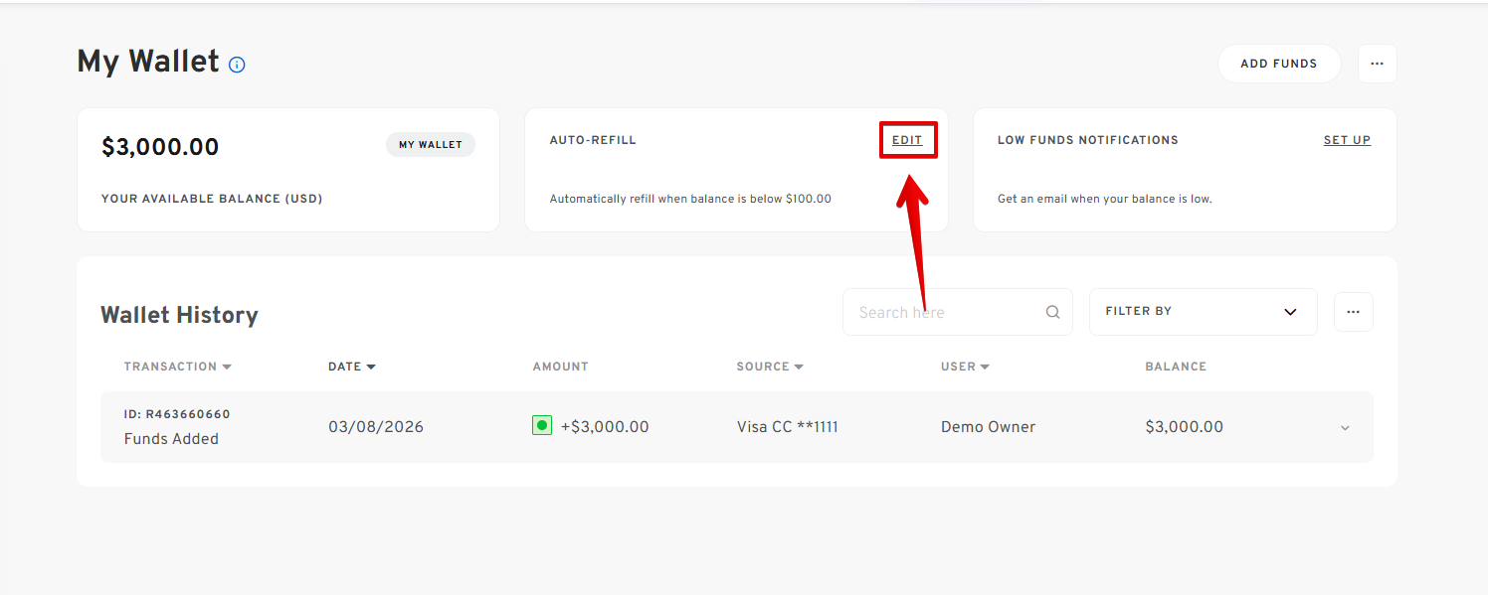Screen dimensions: 1488x595
Task: Open the Filter By dropdown
Action: tap(1203, 312)
